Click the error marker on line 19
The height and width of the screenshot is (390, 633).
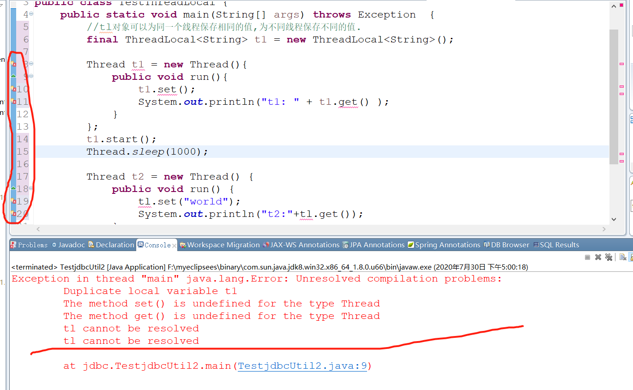point(13,201)
